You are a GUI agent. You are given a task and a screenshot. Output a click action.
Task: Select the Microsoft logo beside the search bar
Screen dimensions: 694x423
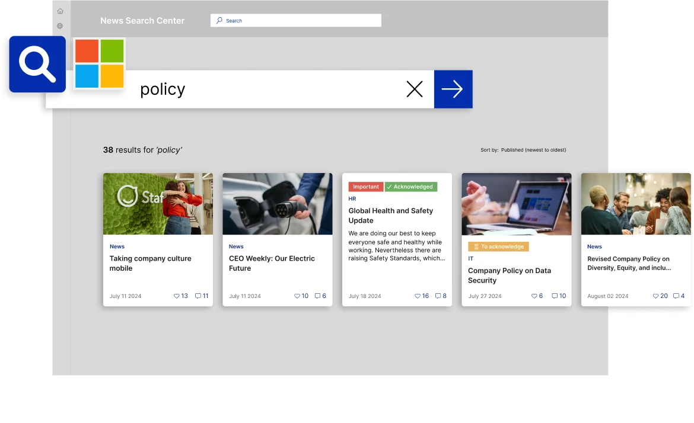pos(98,64)
